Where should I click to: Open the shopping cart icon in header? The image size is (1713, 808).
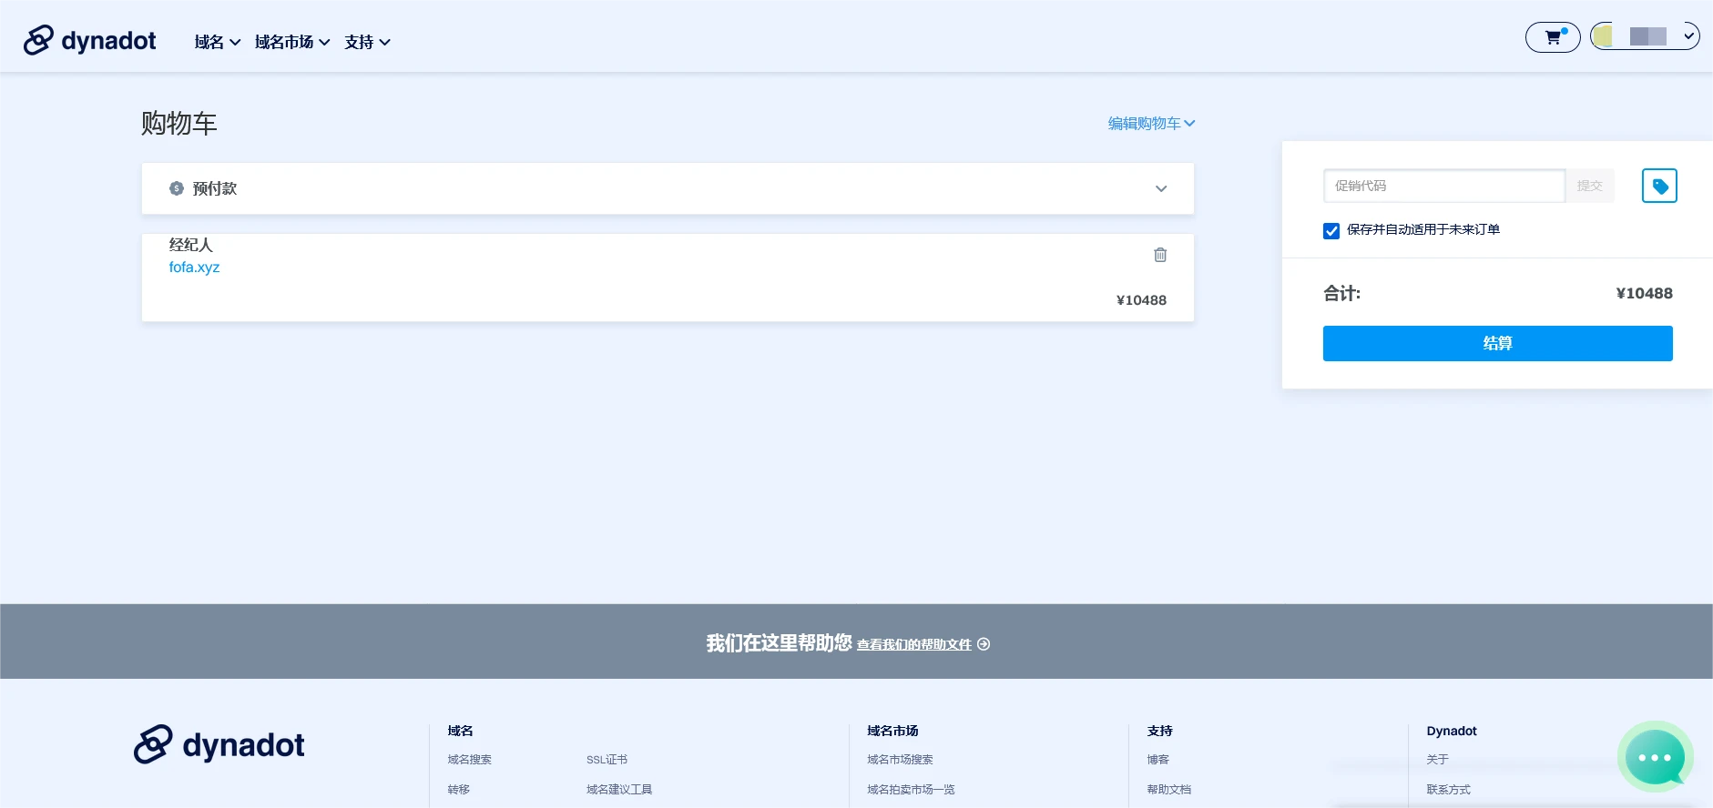(1553, 37)
